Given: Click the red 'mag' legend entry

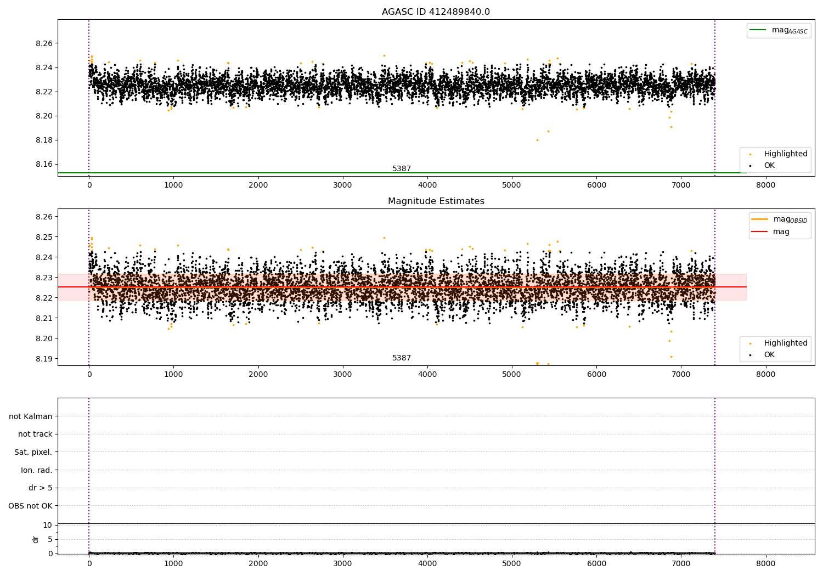Looking at the screenshot, I should (x=781, y=231).
